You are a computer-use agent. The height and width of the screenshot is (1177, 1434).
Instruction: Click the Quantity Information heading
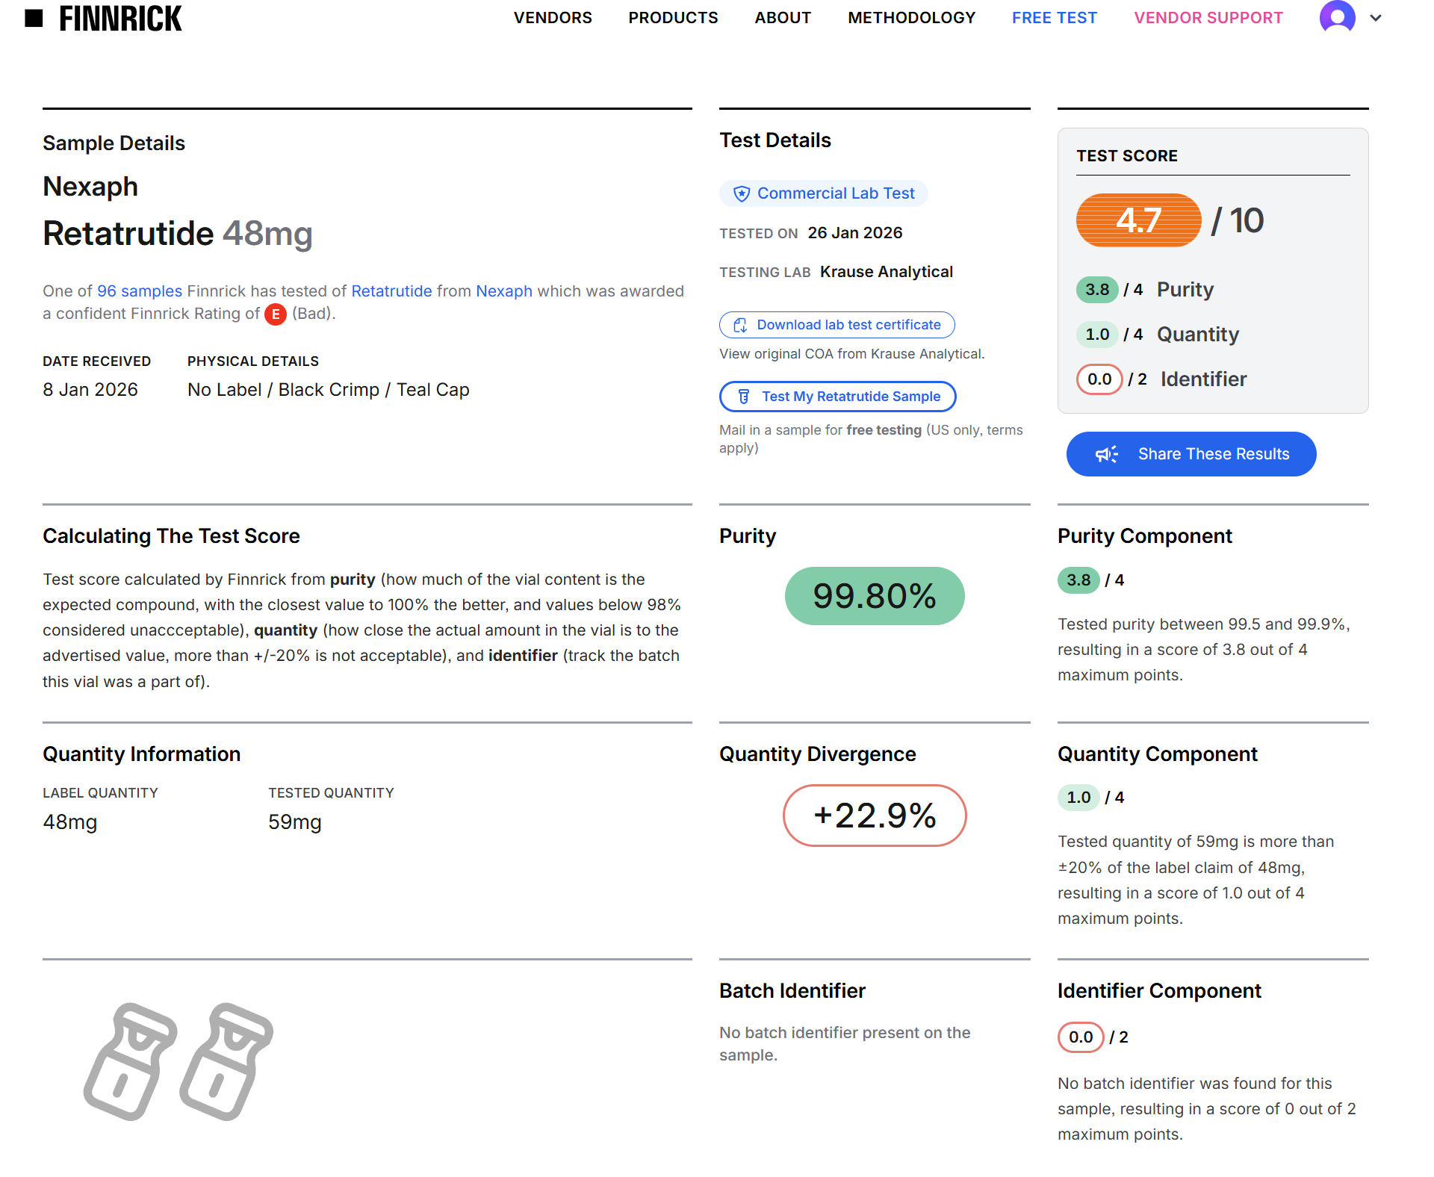(142, 754)
